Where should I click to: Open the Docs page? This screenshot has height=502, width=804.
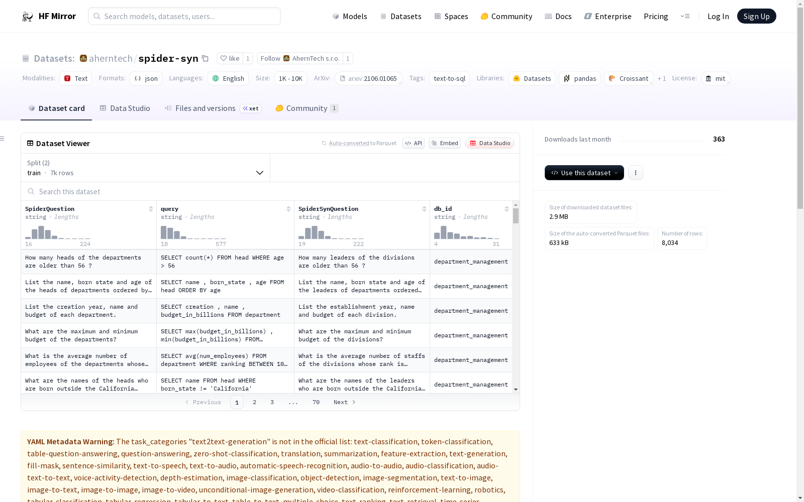coord(558,16)
